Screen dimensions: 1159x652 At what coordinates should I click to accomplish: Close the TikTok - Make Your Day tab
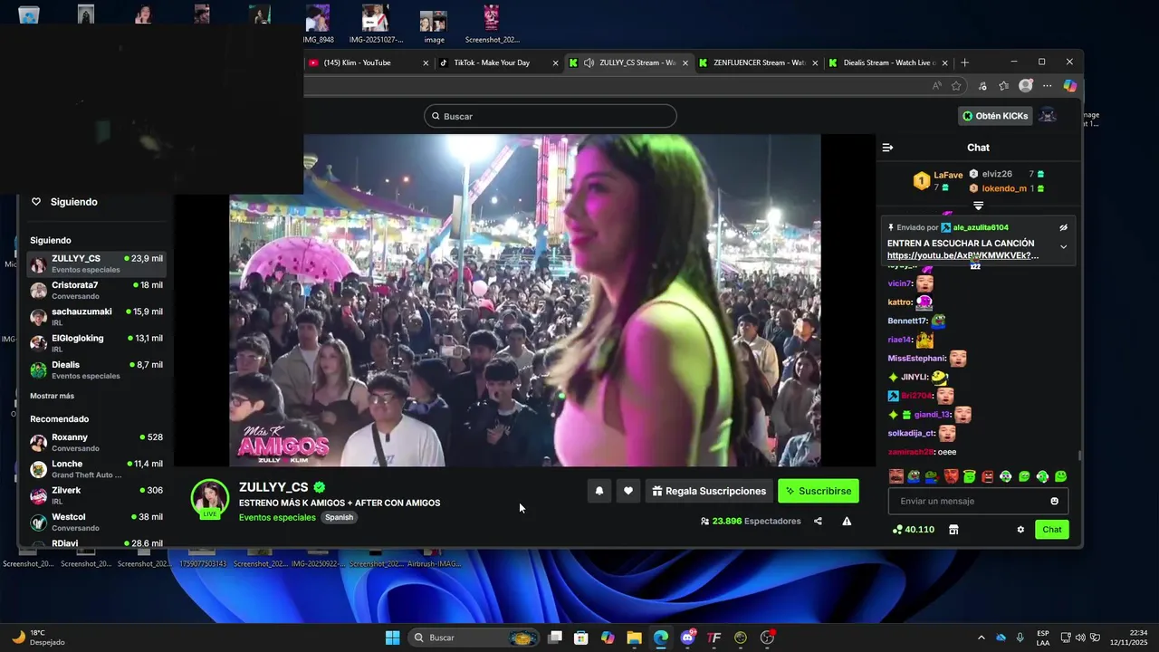coord(556,62)
